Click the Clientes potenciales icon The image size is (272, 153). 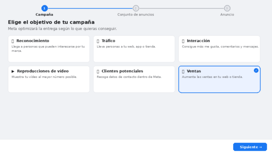(x=98, y=71)
